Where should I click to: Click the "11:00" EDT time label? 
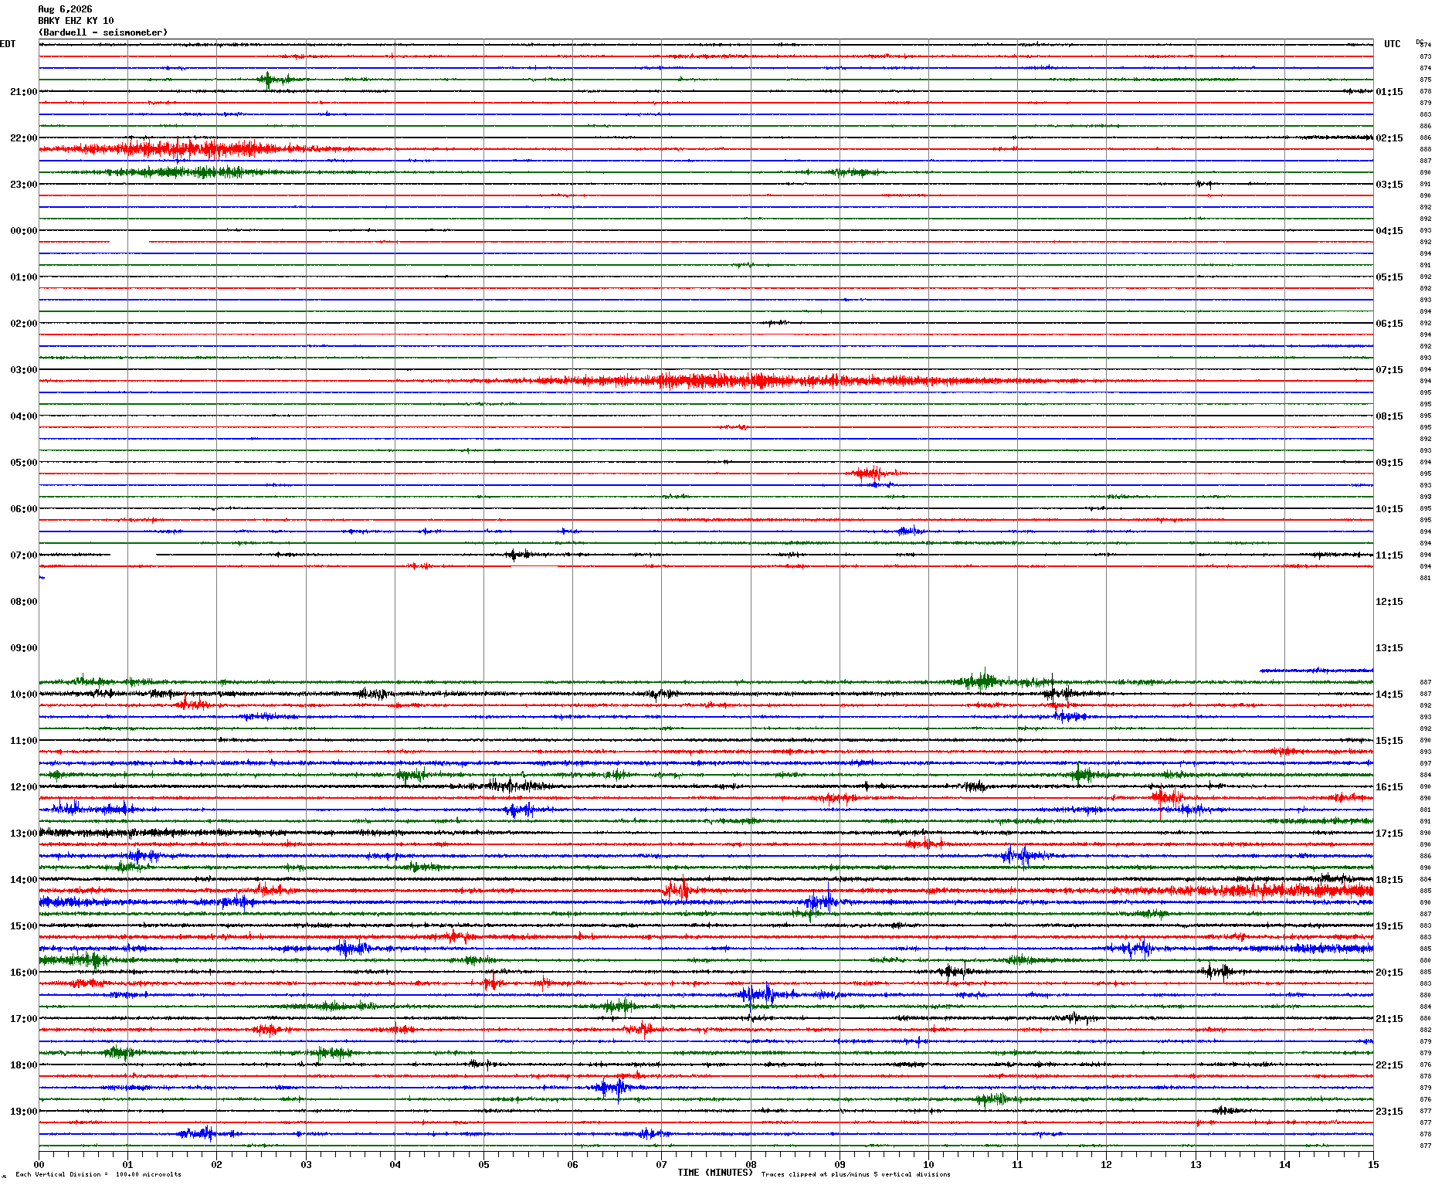pos(23,741)
